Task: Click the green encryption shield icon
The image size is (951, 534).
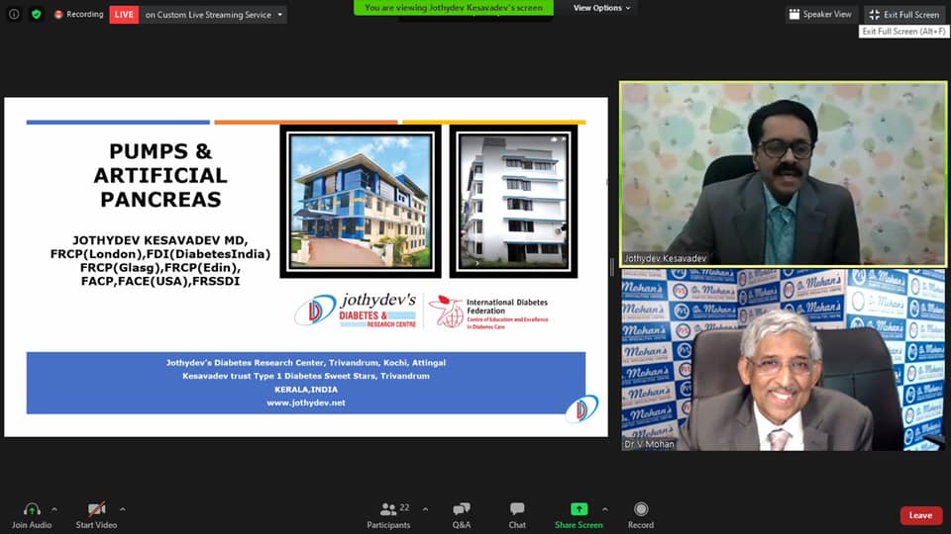Action: point(37,14)
